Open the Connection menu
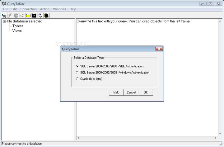The image size is (224, 147). 28,9
